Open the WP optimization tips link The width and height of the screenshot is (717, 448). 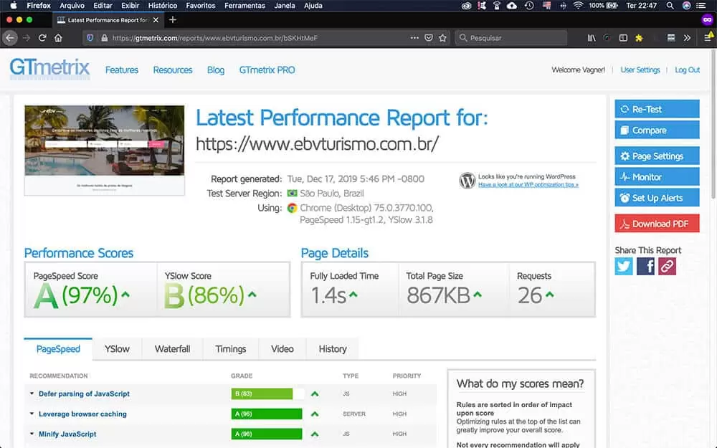(x=528, y=185)
